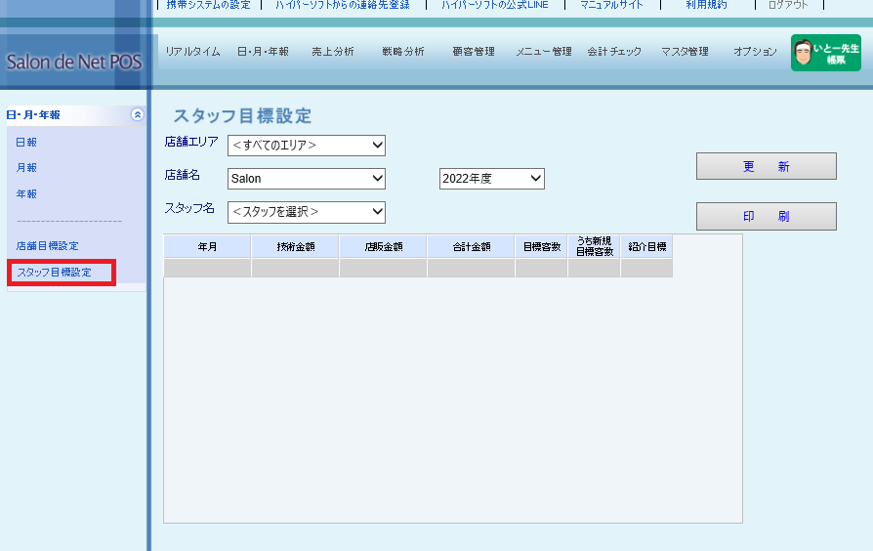Go to 店舗目標設定 in the sidebar
This screenshot has height=551, width=873.
[47, 246]
